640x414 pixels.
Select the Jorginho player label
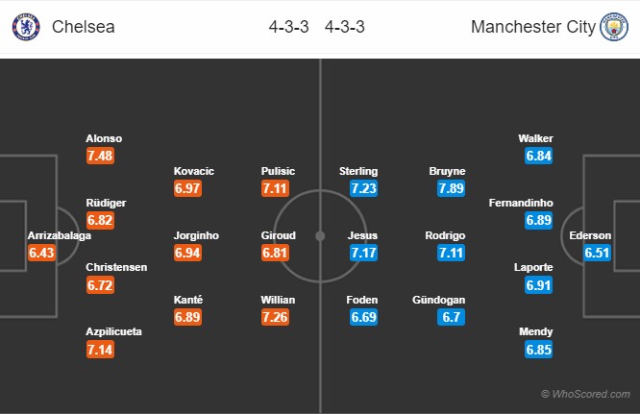pos(196,235)
